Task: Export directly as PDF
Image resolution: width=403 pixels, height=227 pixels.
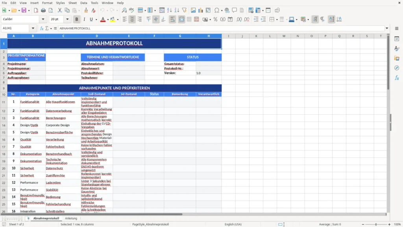Action: point(36,10)
